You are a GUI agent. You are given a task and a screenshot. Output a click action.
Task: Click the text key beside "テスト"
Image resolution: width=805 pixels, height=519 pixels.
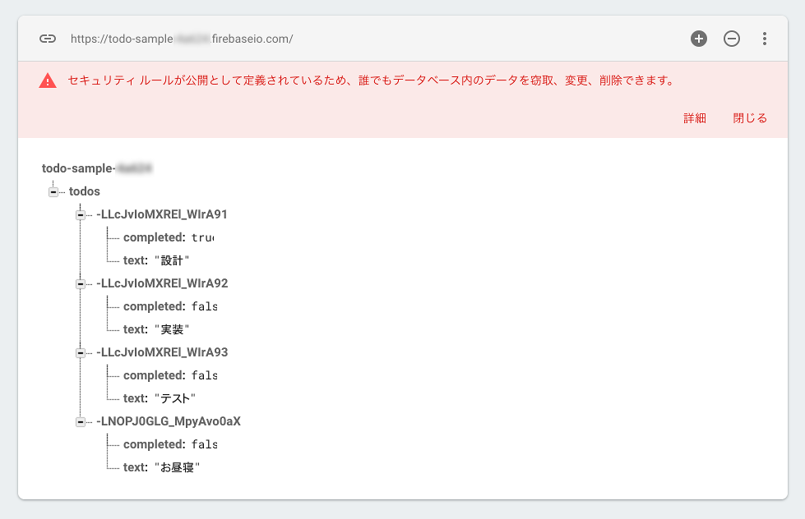click(x=135, y=398)
